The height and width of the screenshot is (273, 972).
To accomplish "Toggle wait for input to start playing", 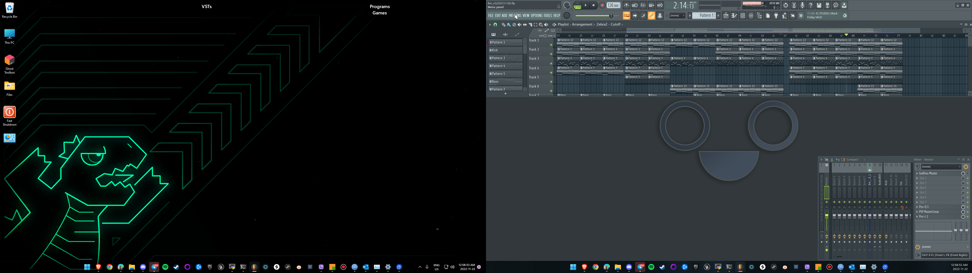I will pyautogui.click(x=635, y=5).
